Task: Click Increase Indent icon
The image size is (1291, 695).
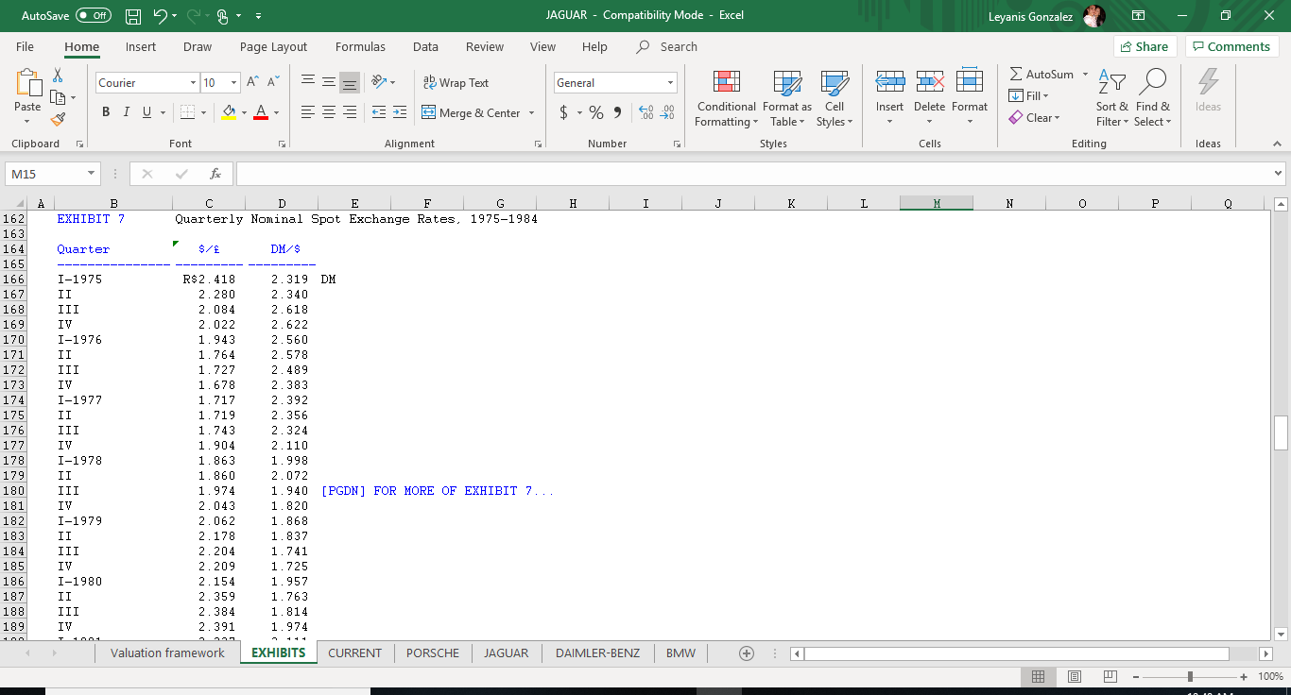Action: point(400,112)
